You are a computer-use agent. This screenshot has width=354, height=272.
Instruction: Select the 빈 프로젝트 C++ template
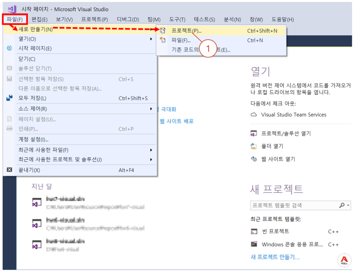[x=295, y=231]
